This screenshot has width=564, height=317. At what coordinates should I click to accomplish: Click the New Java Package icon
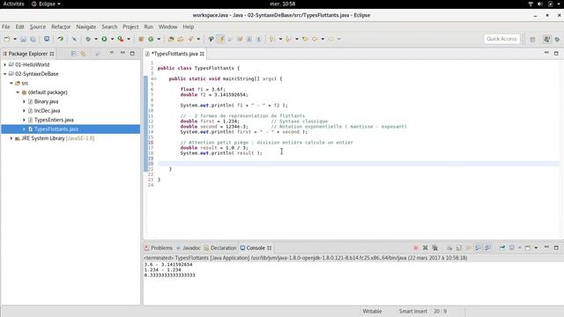(x=141, y=39)
